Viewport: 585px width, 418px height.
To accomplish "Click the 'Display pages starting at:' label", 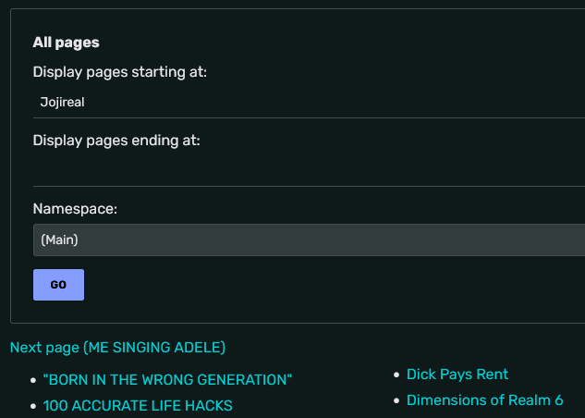I will (x=120, y=72).
